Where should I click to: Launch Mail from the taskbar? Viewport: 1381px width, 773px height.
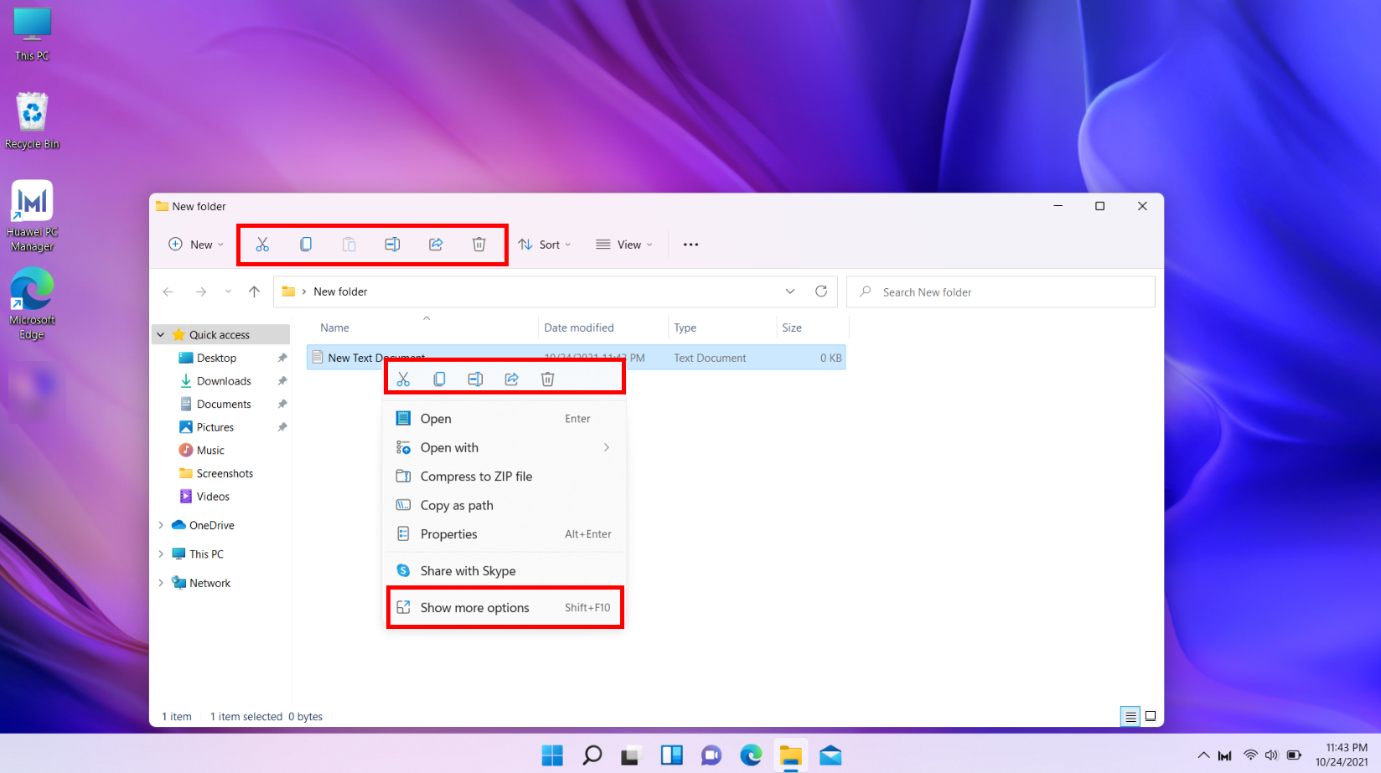830,755
